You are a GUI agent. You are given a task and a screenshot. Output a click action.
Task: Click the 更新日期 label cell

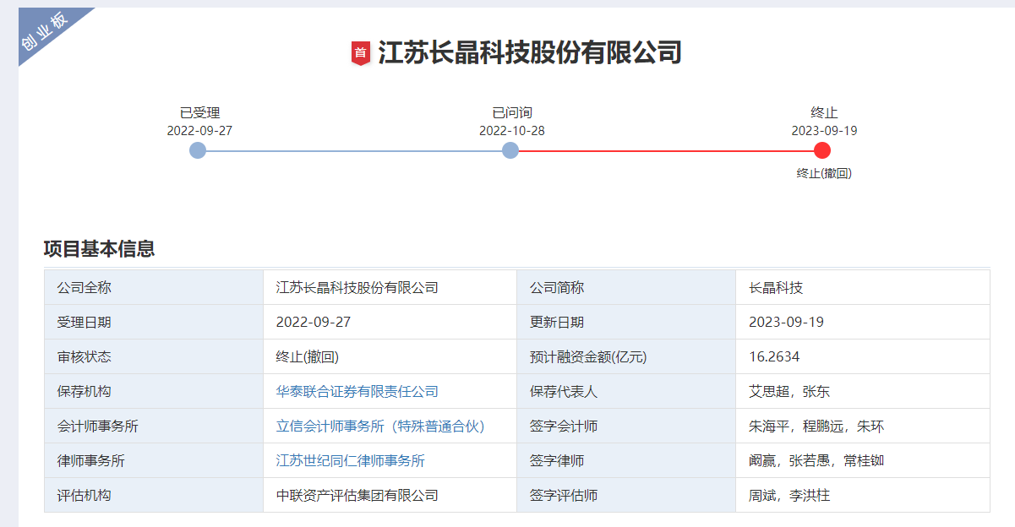coord(626,322)
